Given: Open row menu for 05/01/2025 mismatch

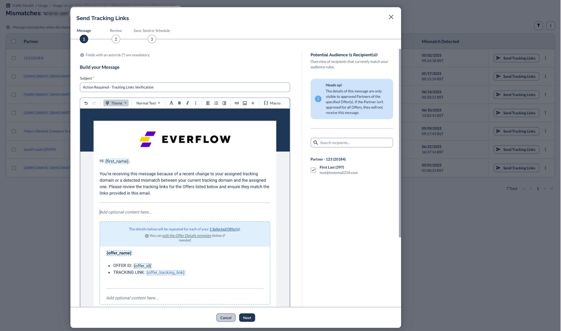Looking at the screenshot, I should pos(545,168).
